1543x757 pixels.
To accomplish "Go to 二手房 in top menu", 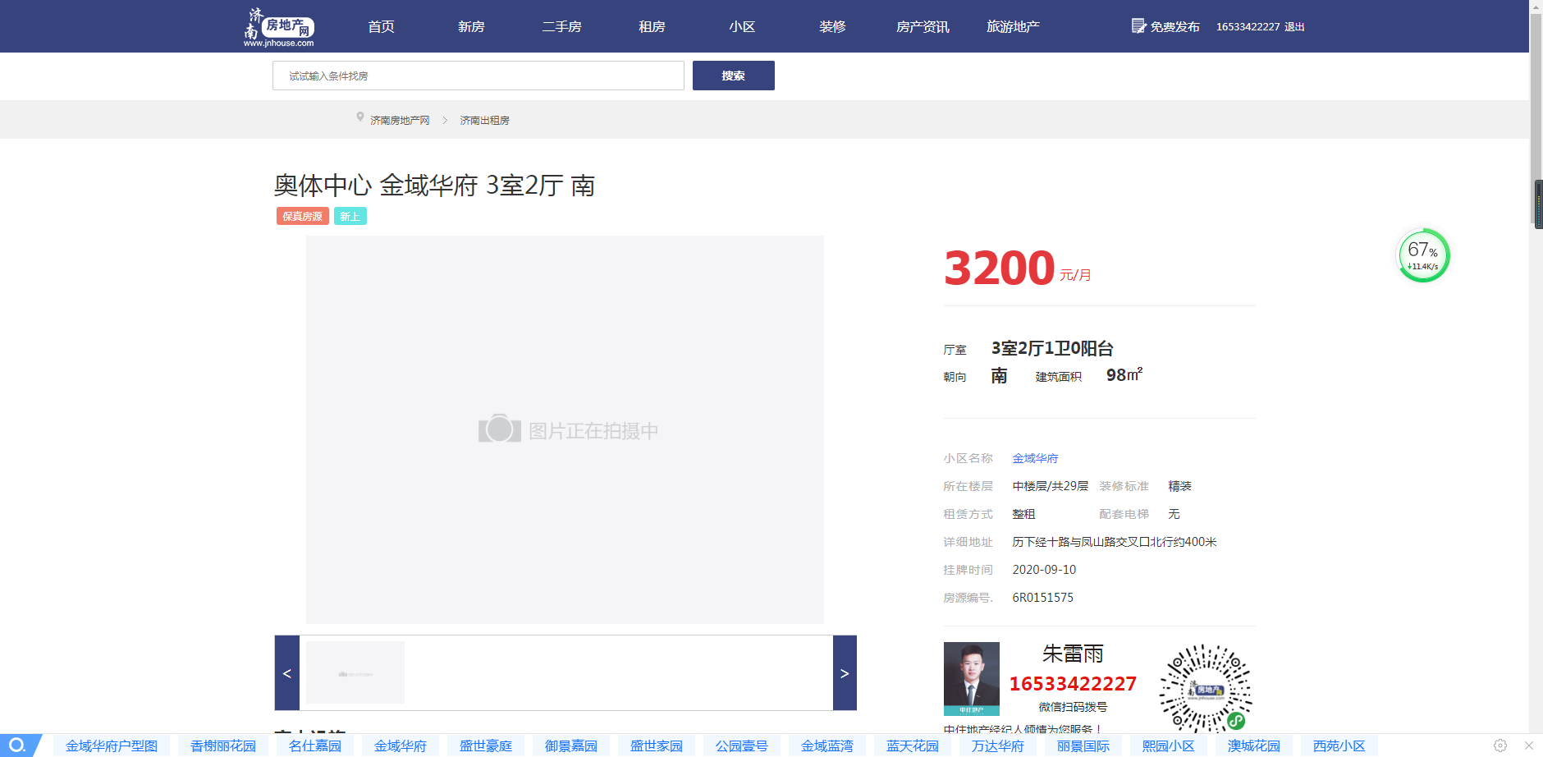I will point(561,27).
